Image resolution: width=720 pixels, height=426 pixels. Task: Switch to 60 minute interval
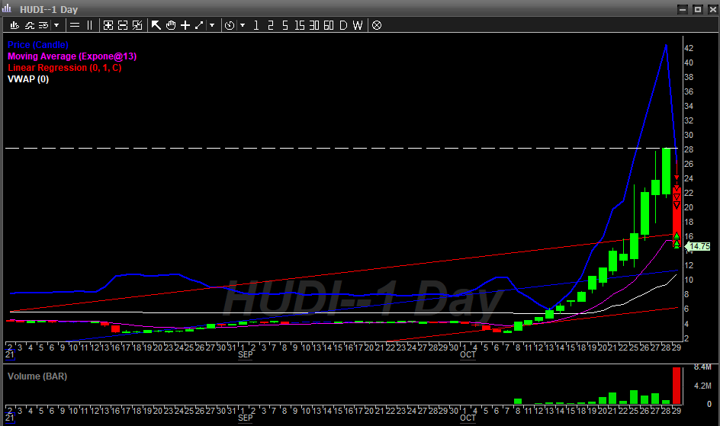328,25
